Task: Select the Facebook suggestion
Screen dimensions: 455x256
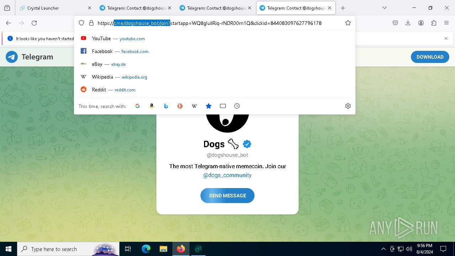Action: click(214, 51)
